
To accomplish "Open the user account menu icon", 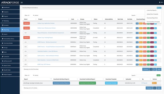I will pos(161,2).
